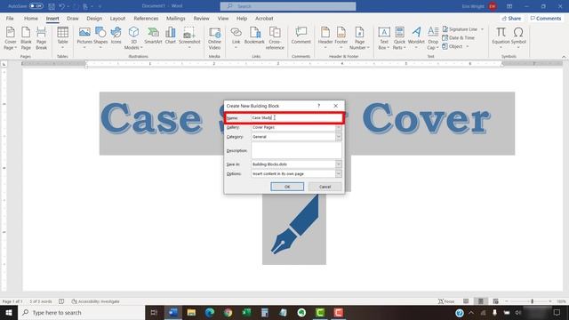
Task: Open the Table insert menu
Action: click(62, 38)
